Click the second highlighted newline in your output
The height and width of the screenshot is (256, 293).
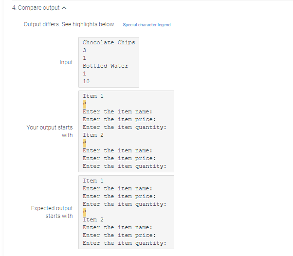click(85, 143)
